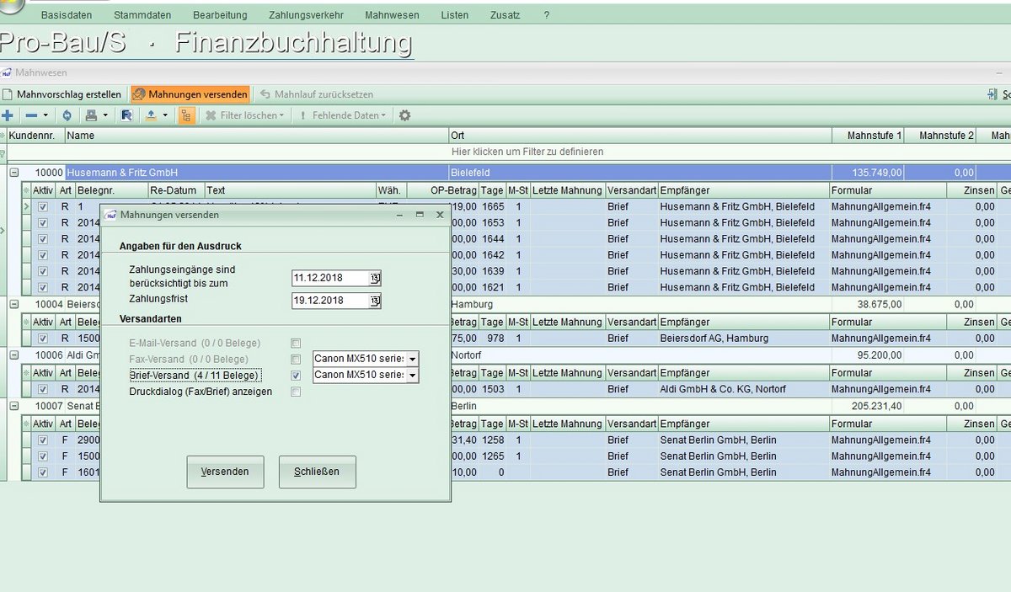This screenshot has height=592, width=1011.
Task: Open the Stammdaten menu
Action: pyautogui.click(x=142, y=15)
